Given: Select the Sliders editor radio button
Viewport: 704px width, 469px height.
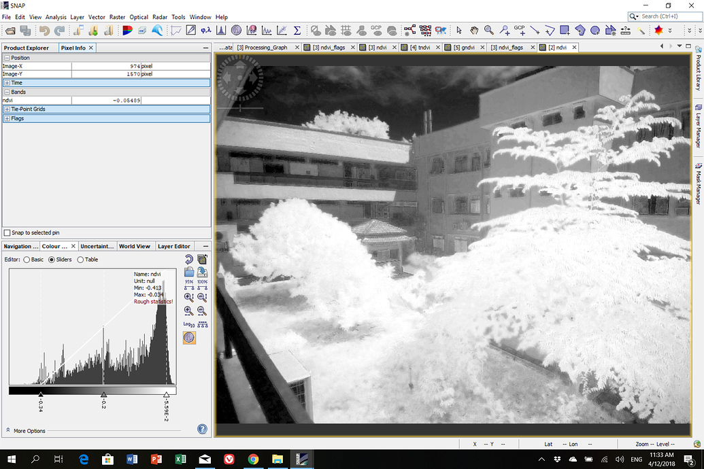Looking at the screenshot, I should 52,260.
